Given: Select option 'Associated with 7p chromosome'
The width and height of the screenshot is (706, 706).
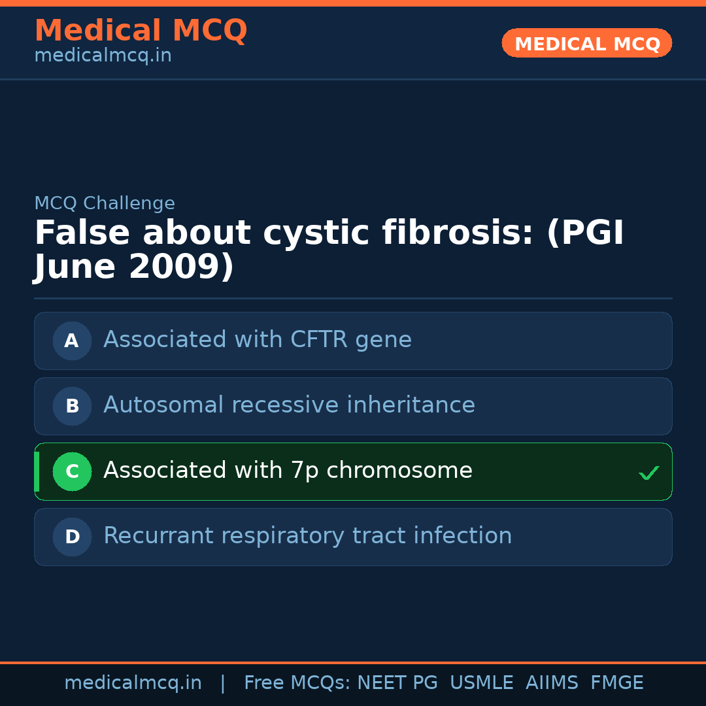Looking at the screenshot, I should pos(288,471).
